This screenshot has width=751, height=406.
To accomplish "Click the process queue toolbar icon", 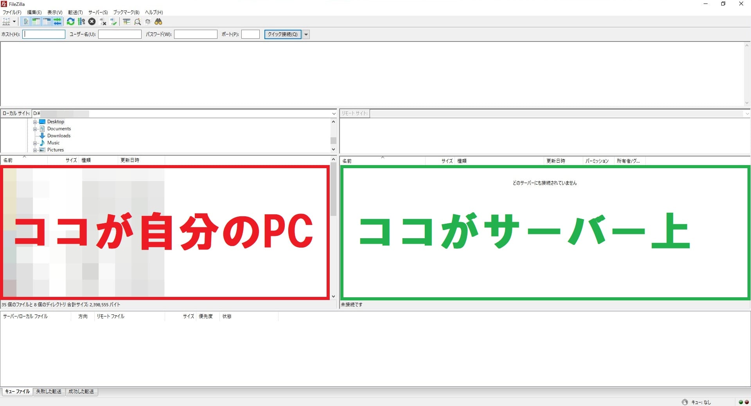I will click(x=81, y=22).
